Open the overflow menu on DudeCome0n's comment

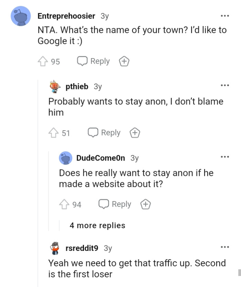pyautogui.click(x=224, y=156)
